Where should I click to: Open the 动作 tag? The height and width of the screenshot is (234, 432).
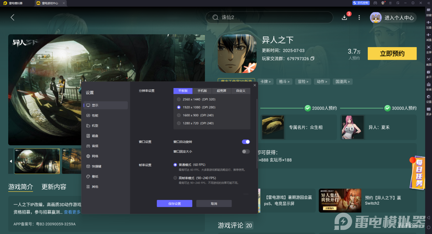(x=322, y=82)
